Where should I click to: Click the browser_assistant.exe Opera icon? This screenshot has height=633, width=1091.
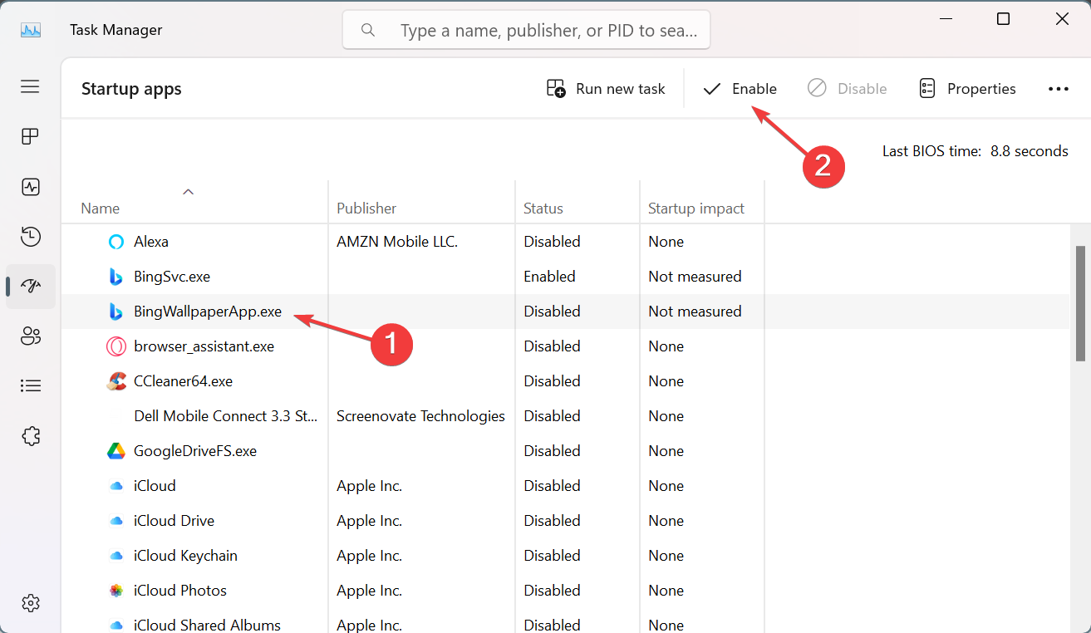pos(115,346)
